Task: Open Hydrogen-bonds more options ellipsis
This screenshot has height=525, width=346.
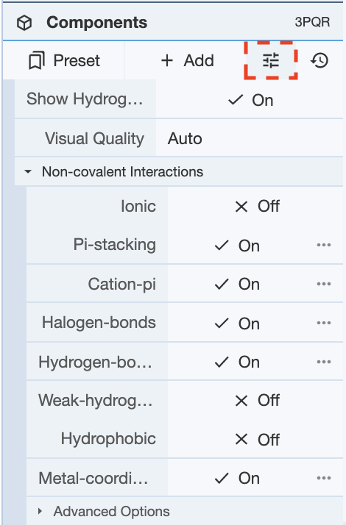Action: [x=323, y=362]
